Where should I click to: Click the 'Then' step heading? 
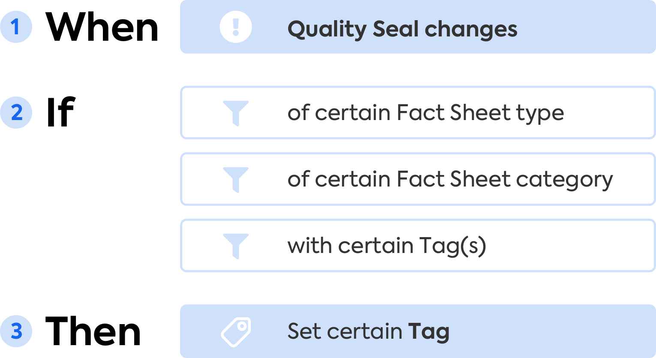[x=93, y=331]
